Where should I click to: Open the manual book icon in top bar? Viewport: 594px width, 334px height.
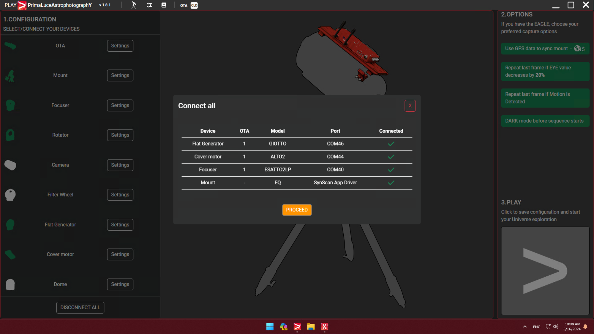point(164,5)
